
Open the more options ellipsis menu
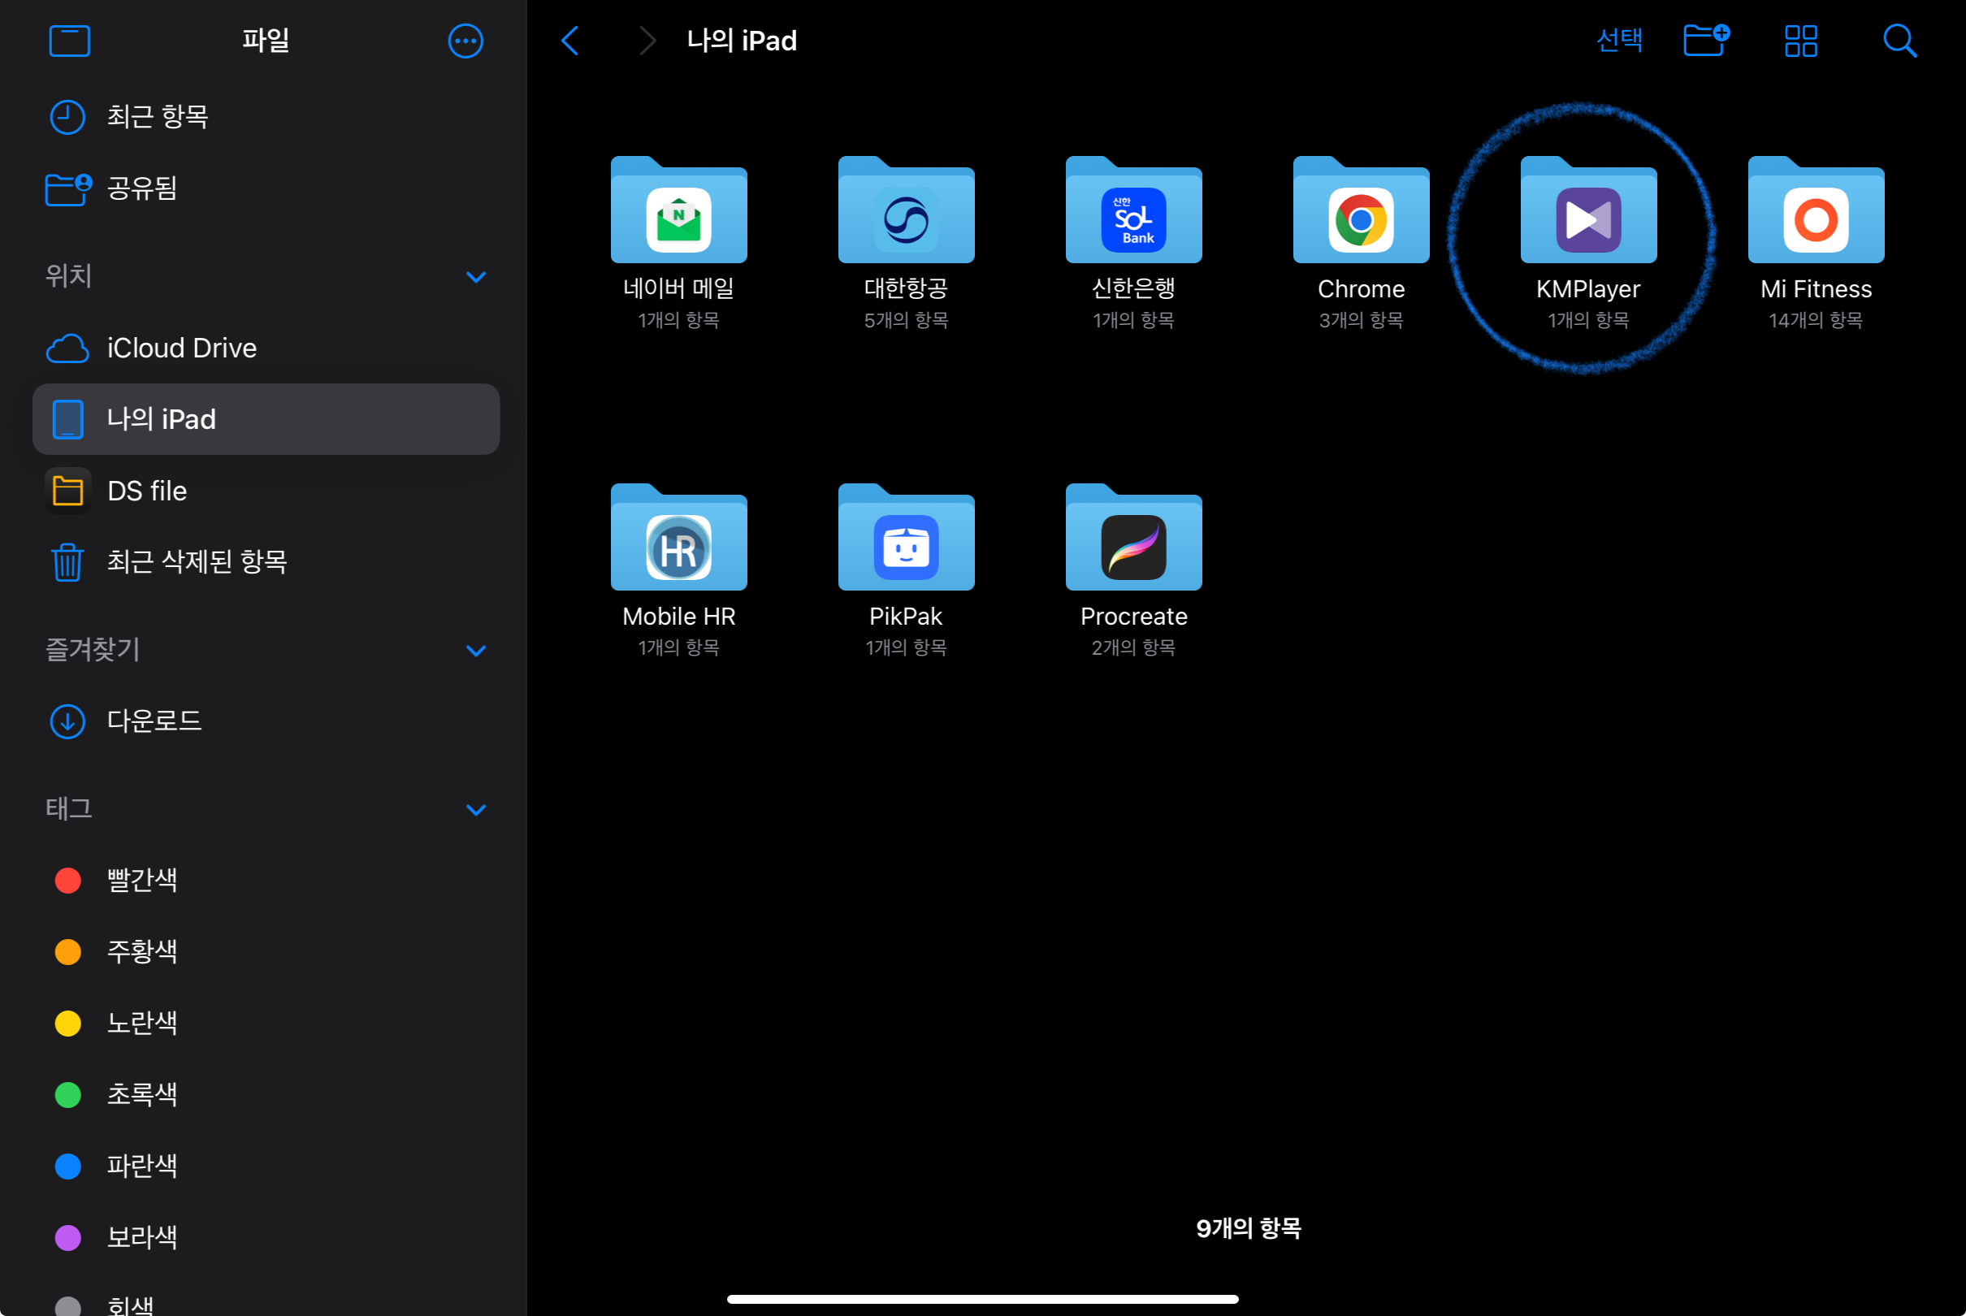tap(465, 41)
